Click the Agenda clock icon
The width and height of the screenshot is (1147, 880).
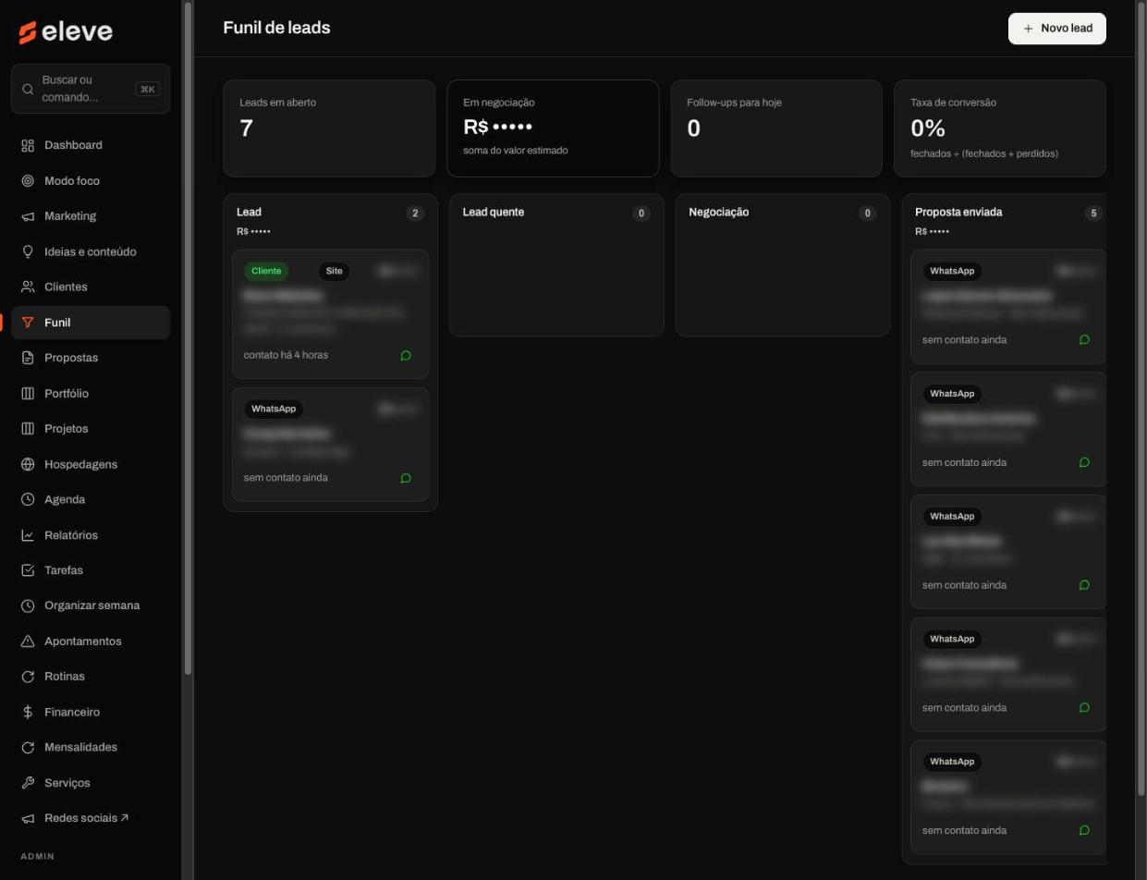pos(28,499)
